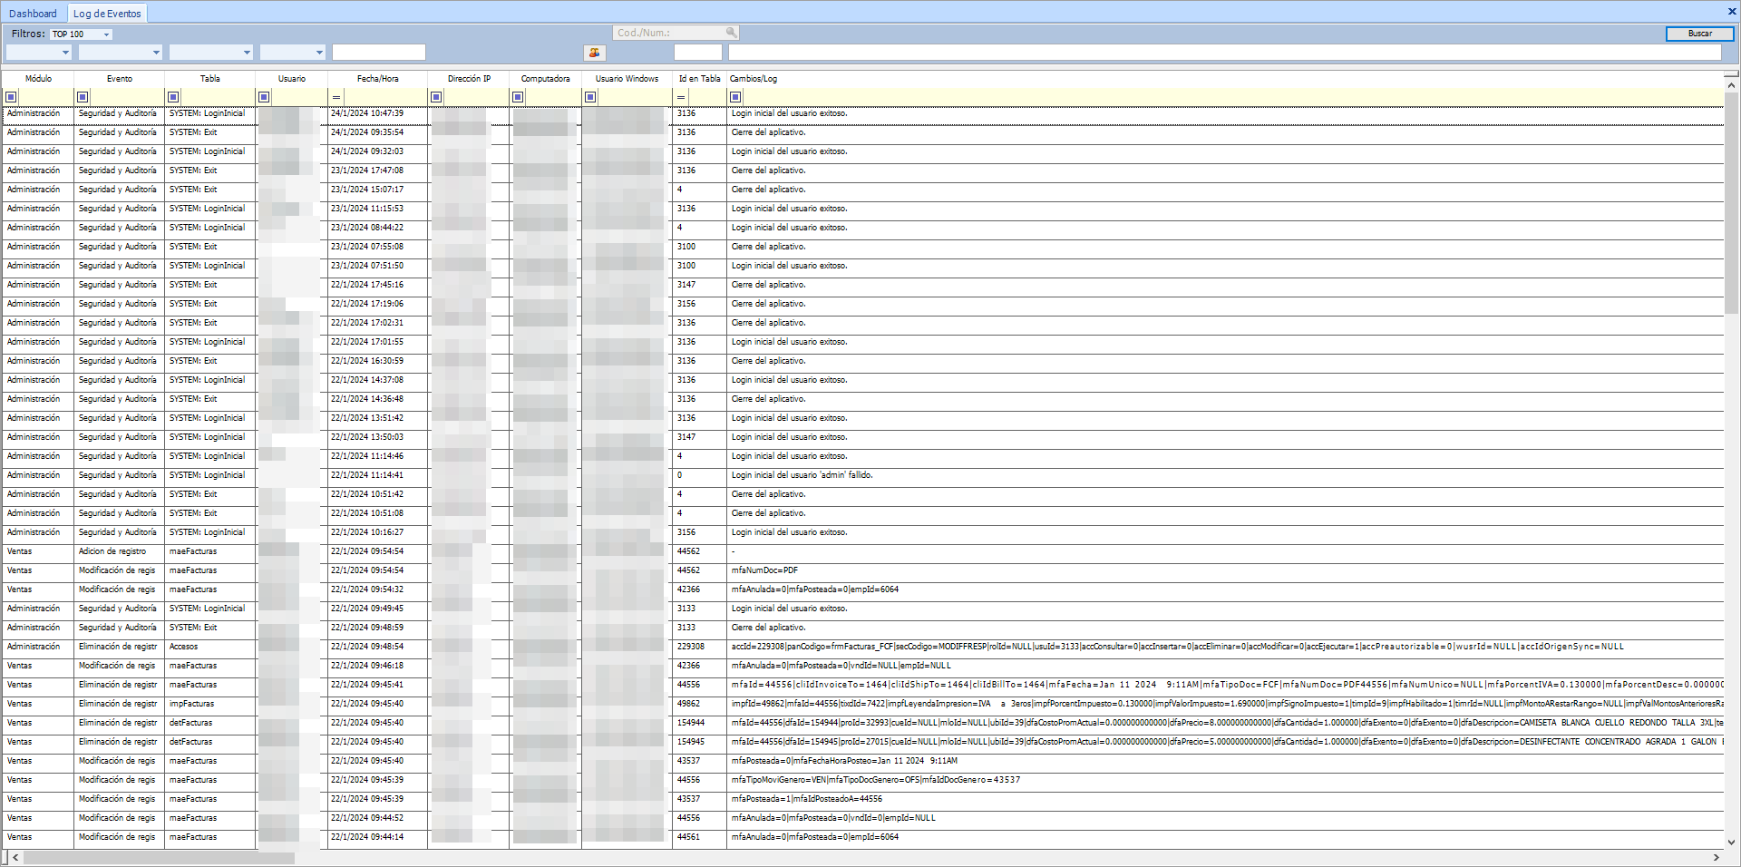Toggle the filter box under Usuario Windows column

pyautogui.click(x=590, y=96)
